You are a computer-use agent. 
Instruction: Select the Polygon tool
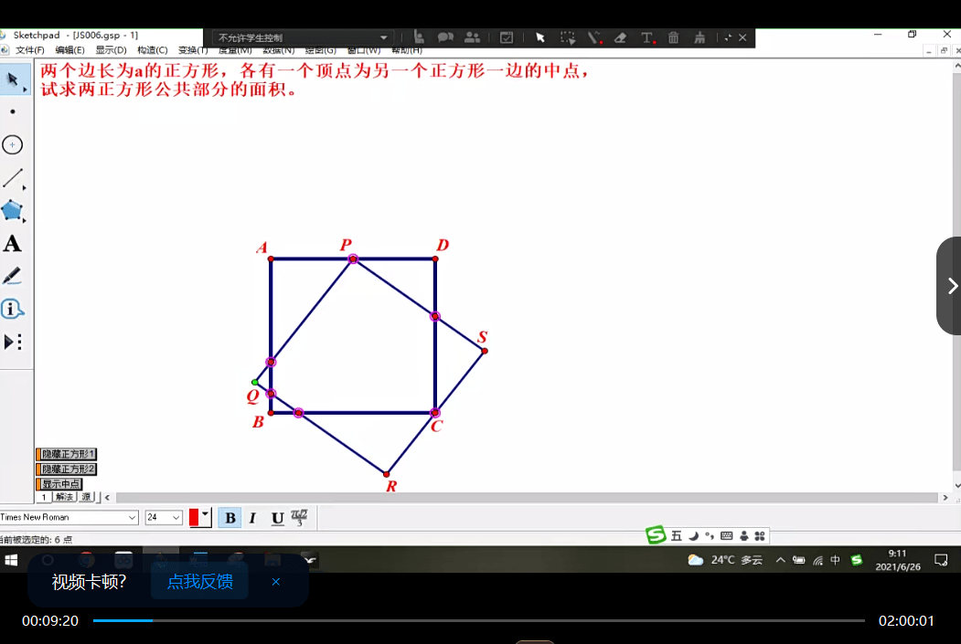12,211
